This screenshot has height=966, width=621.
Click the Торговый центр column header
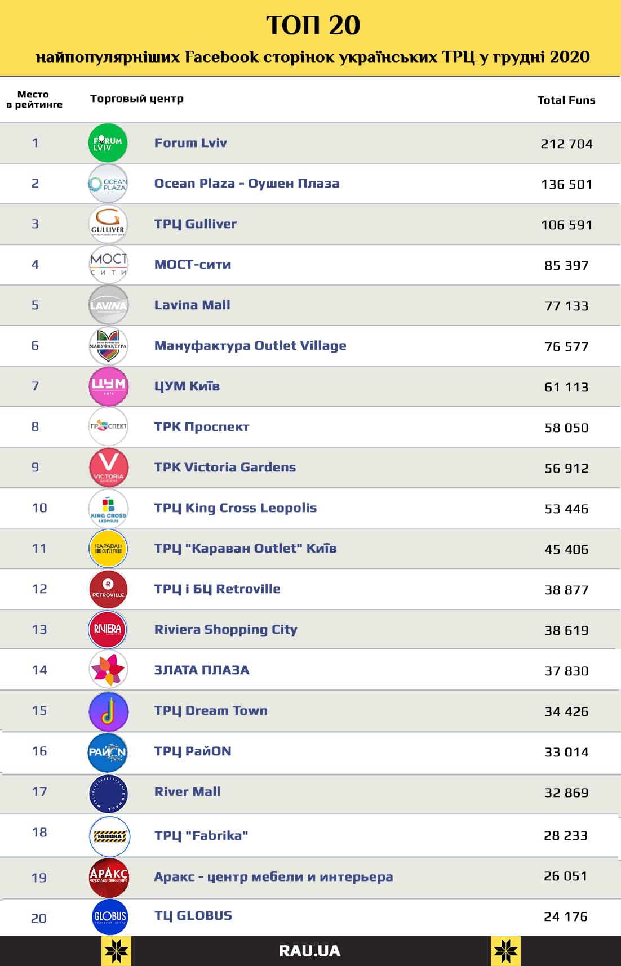pos(137,99)
